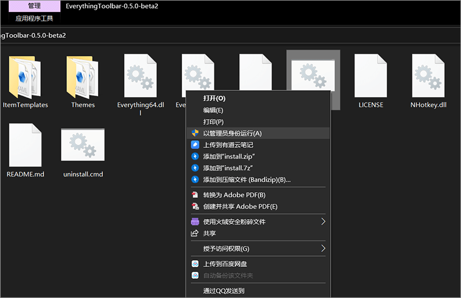Choose 打印(P) from the context menu
The width and height of the screenshot is (461, 298).
213,121
